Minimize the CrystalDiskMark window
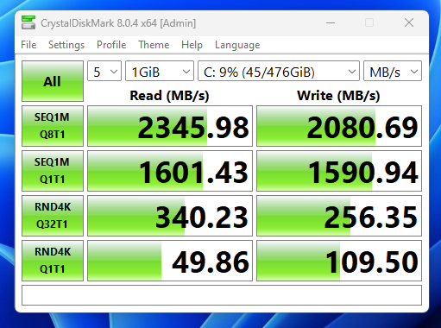 point(331,22)
